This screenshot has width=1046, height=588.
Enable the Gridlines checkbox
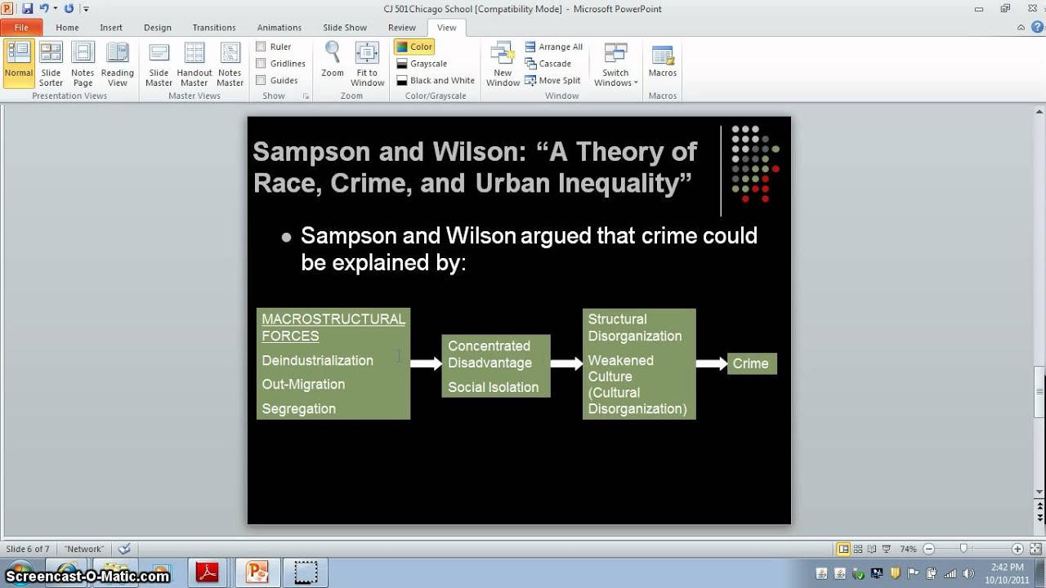pos(261,63)
